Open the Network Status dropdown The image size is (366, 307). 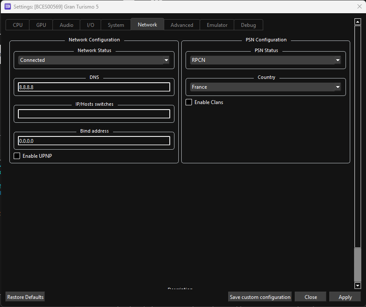click(94, 60)
